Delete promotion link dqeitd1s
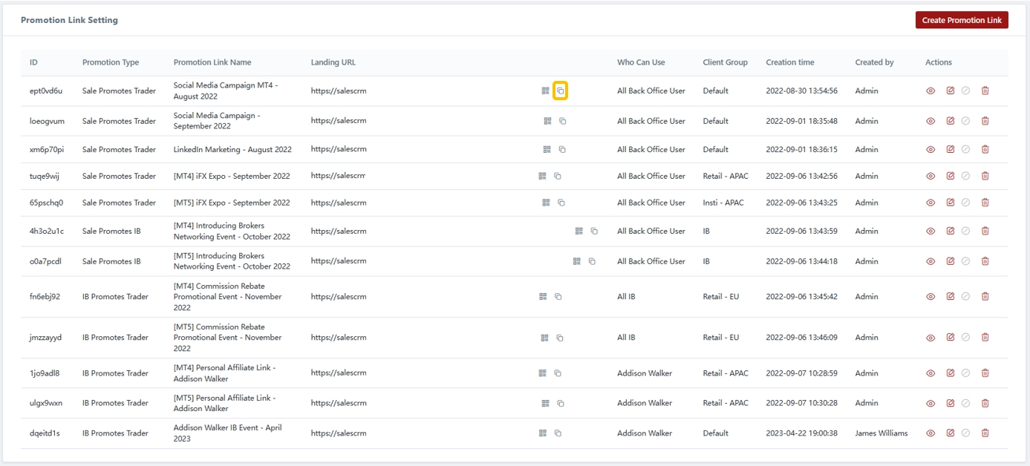 tap(985, 433)
